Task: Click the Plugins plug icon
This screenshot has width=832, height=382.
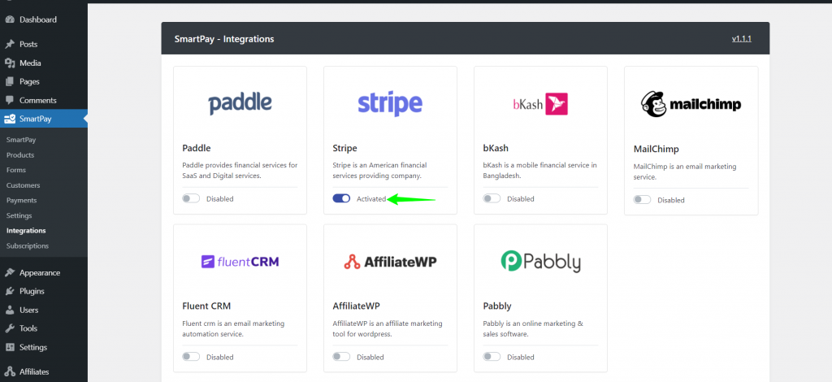Action: pos(10,291)
